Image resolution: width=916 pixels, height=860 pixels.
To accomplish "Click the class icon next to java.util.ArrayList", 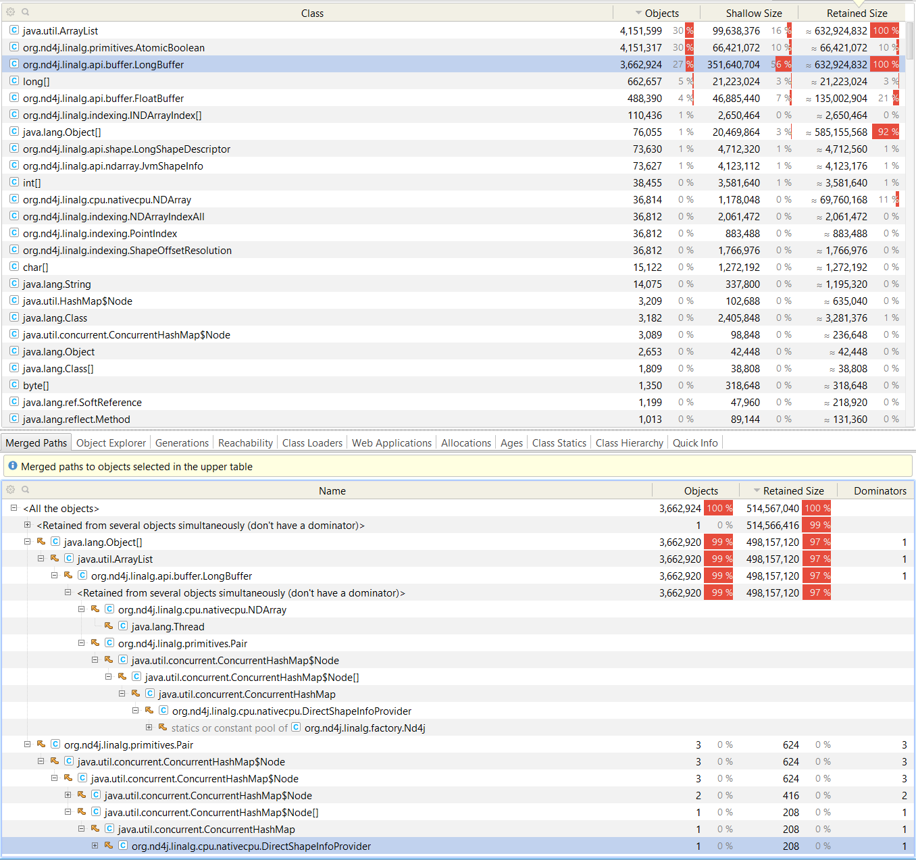I will [14, 30].
